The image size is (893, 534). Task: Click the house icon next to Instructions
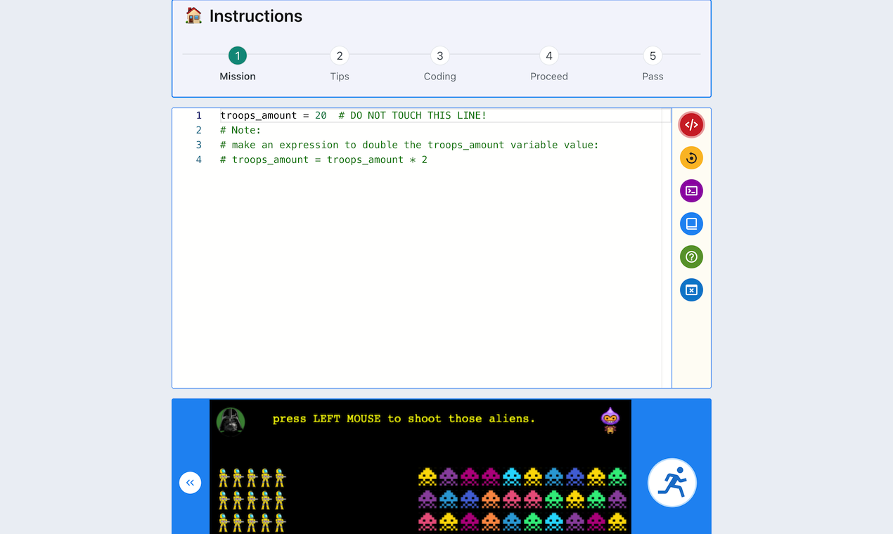[x=193, y=15]
